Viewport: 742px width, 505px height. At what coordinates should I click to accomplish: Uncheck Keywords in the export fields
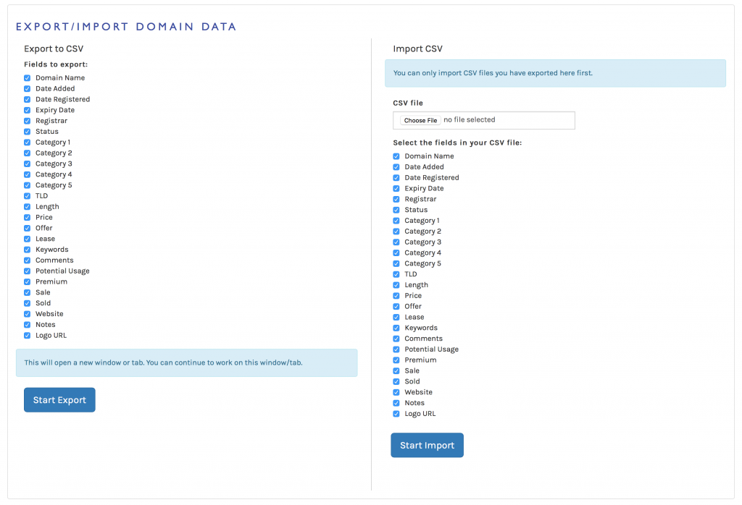(x=28, y=250)
